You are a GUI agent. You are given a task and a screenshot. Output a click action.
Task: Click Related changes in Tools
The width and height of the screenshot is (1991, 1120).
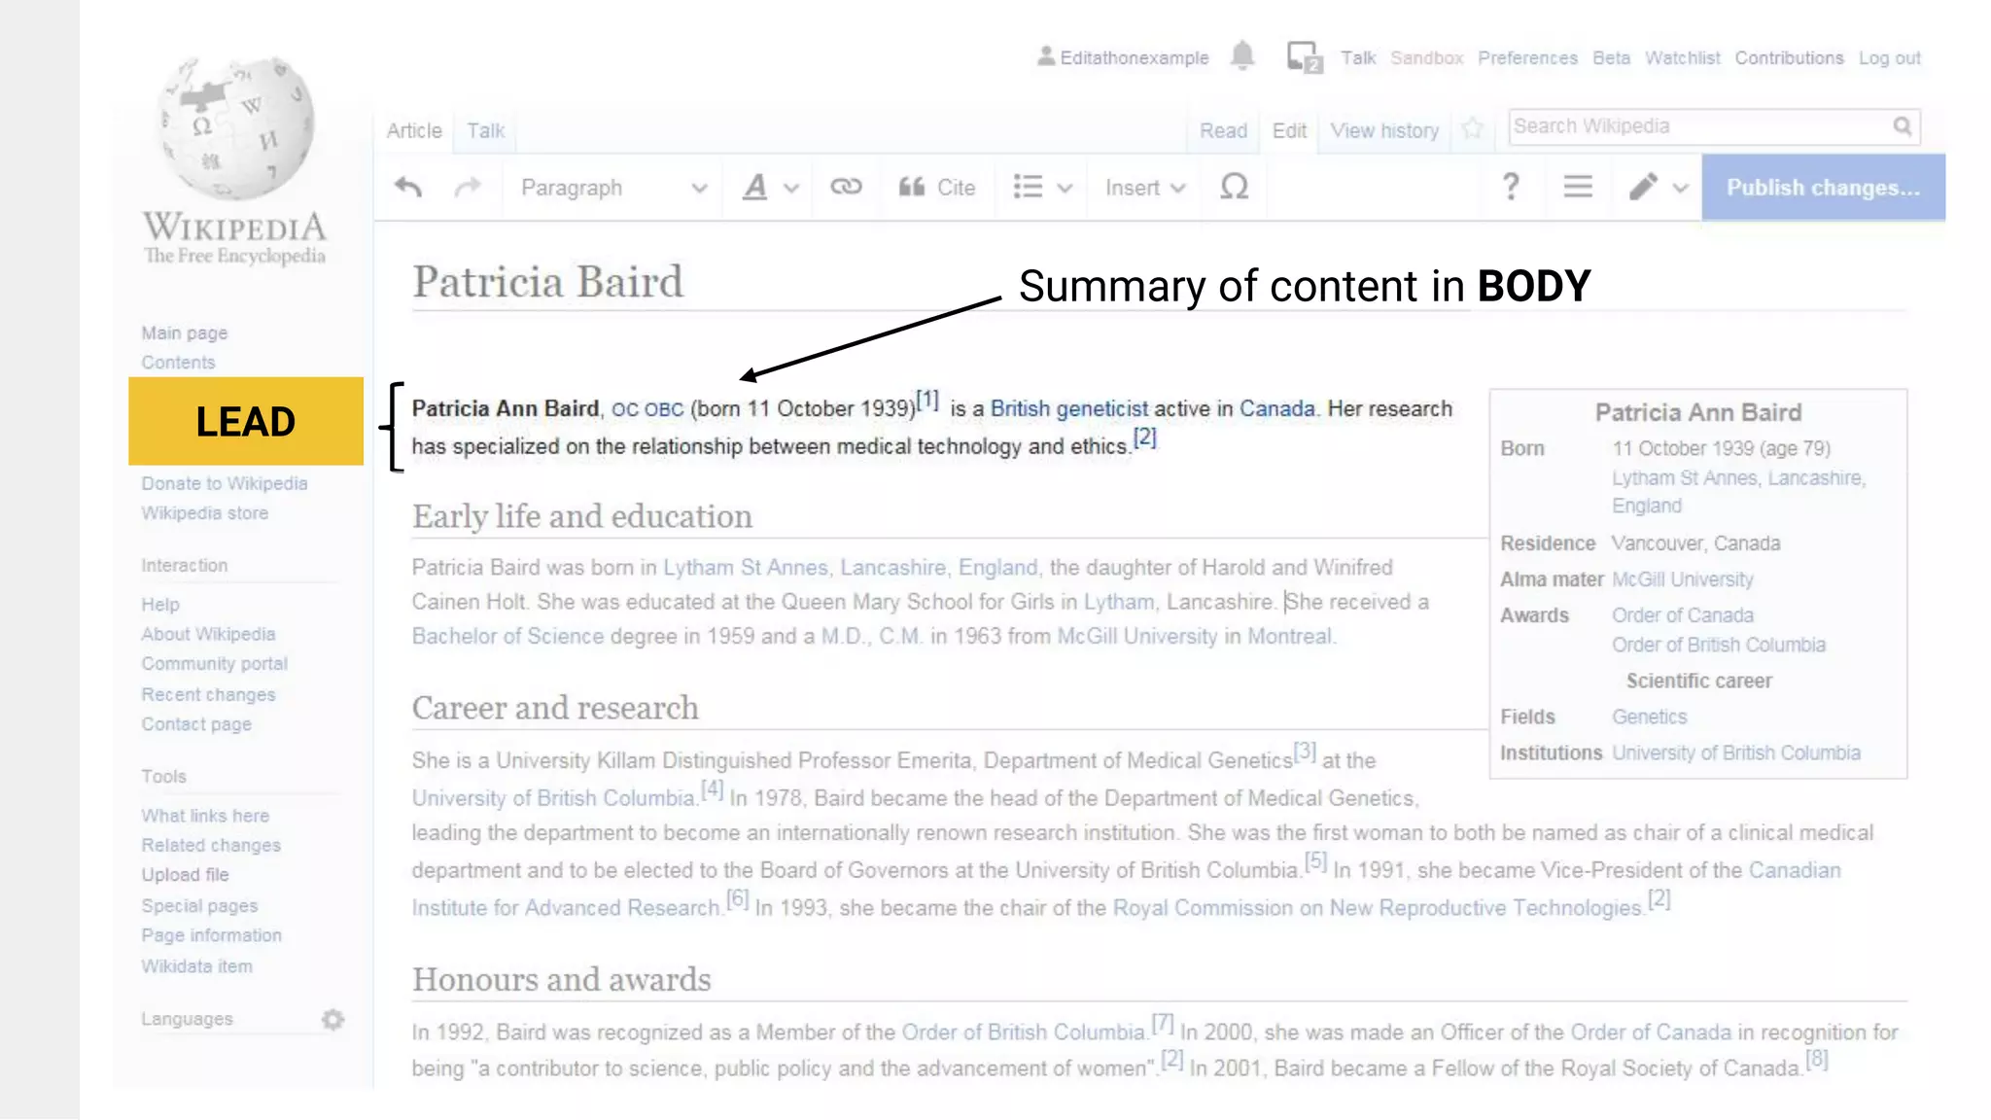(211, 845)
